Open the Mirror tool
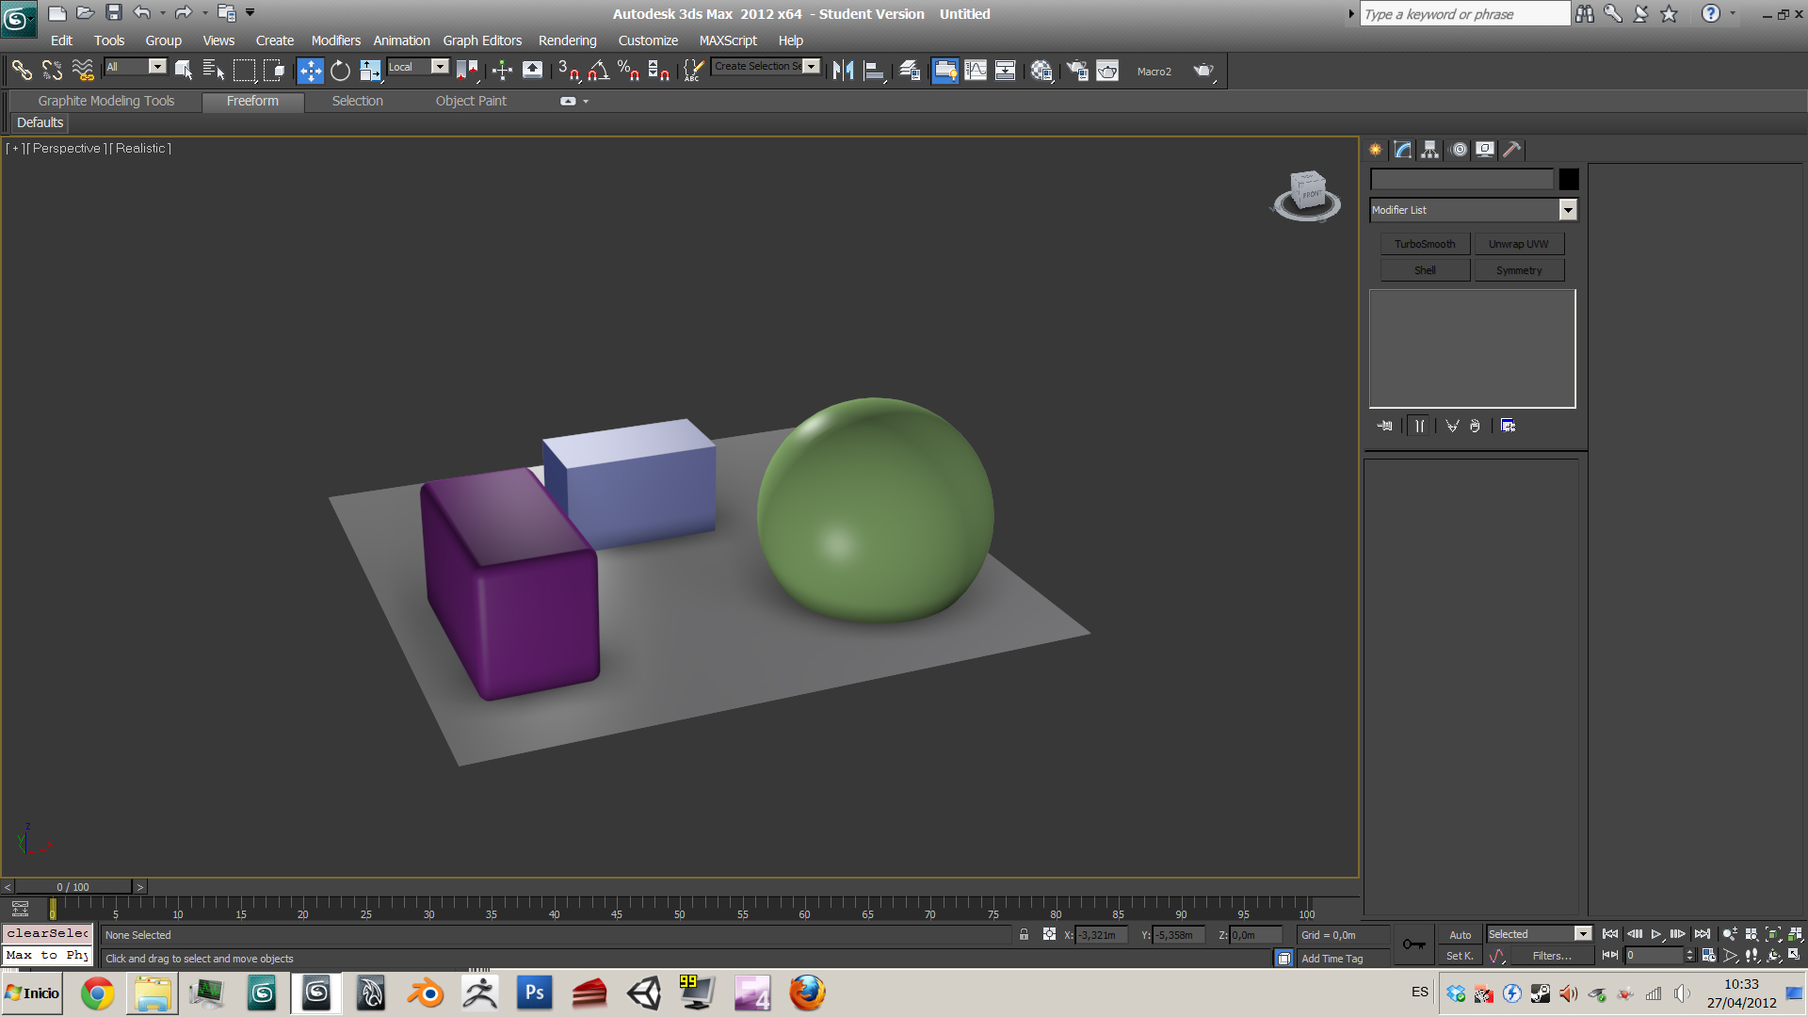 (x=843, y=71)
